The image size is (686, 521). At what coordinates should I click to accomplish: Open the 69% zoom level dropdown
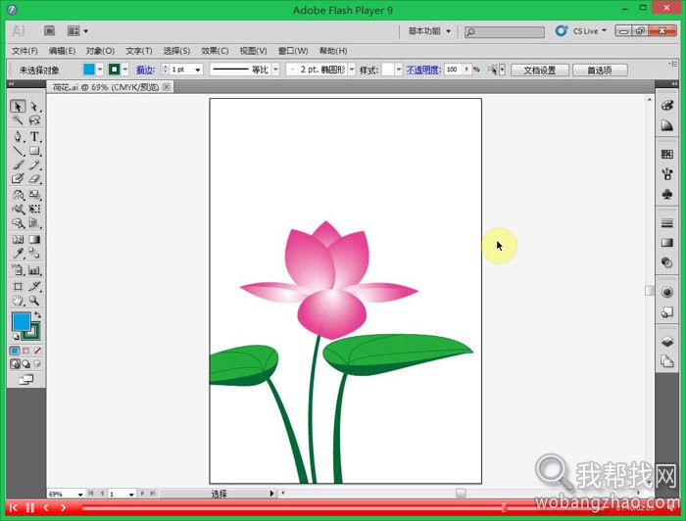coord(80,494)
